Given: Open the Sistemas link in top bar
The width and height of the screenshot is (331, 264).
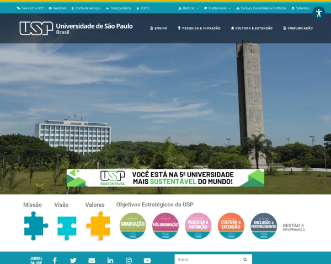Looking at the screenshot, I should tap(300, 8).
